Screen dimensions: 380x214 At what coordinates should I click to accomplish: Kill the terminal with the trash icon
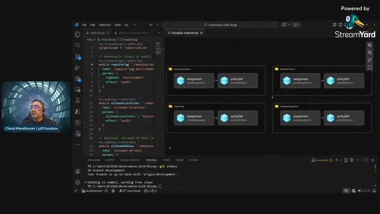pyautogui.click(x=352, y=160)
